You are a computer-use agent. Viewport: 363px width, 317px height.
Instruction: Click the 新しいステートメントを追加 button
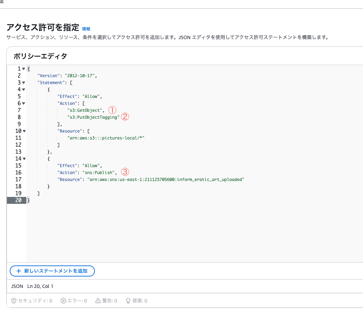pyautogui.click(x=52, y=271)
